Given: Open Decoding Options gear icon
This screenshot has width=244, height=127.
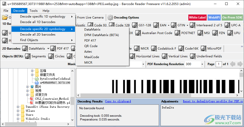Looking at the screenshot, I should (x=110, y=18).
